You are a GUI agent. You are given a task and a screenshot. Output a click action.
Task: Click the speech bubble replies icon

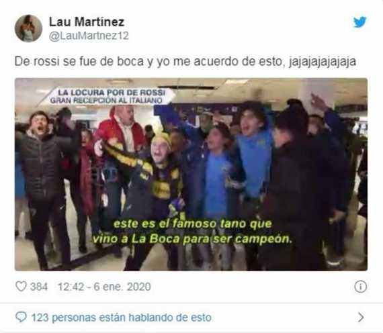[21, 318]
